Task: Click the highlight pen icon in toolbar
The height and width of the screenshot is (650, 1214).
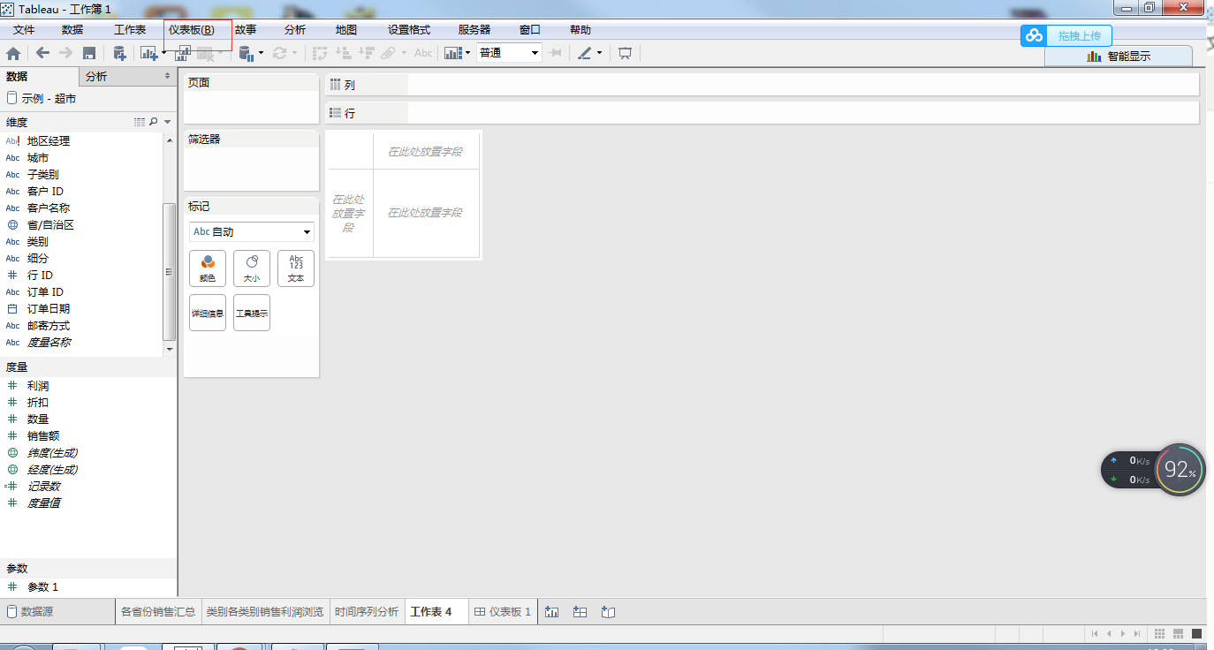Action: pyautogui.click(x=584, y=53)
